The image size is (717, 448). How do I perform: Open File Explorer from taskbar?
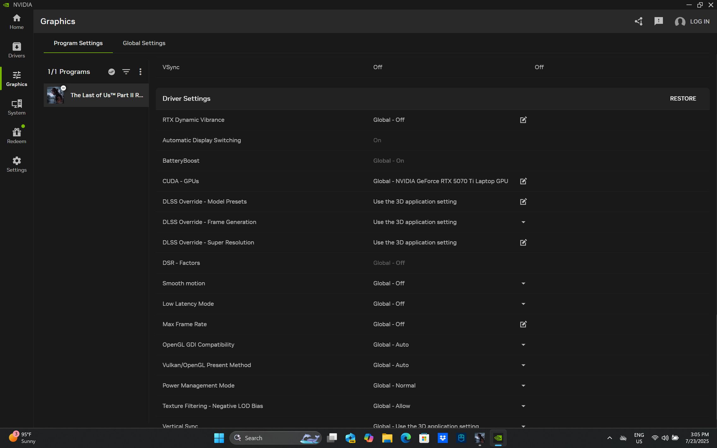coord(387,438)
